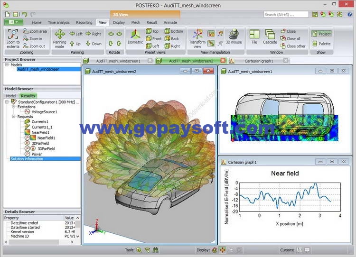Viewport: 356px width, 257px height.
Task: Pan the view Down
Action: 94,44
